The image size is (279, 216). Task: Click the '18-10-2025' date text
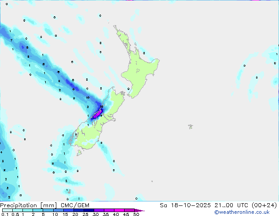click(191, 205)
